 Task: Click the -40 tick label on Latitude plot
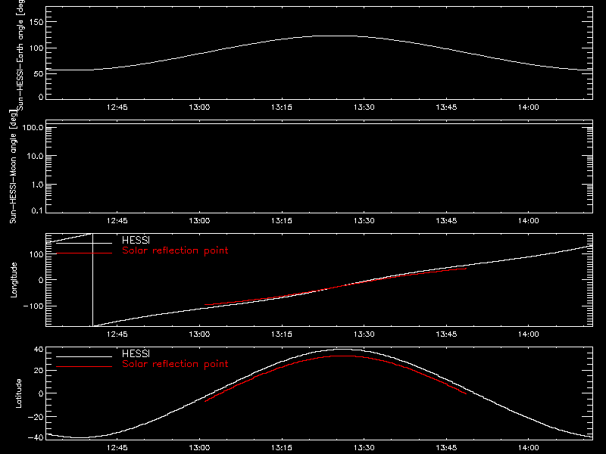pos(36,438)
